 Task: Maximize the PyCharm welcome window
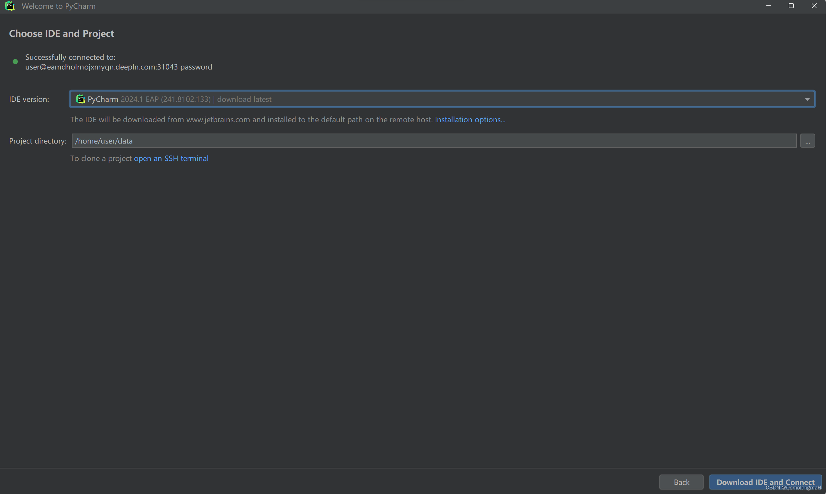tap(791, 6)
